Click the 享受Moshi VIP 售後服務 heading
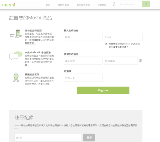 pos(38,52)
